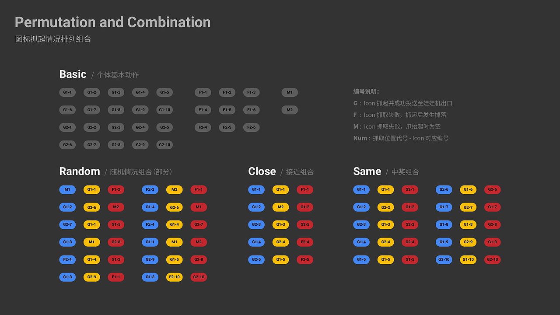Select the gray G2-6 tag in Basic
The image size is (560, 315).
(x=67, y=145)
